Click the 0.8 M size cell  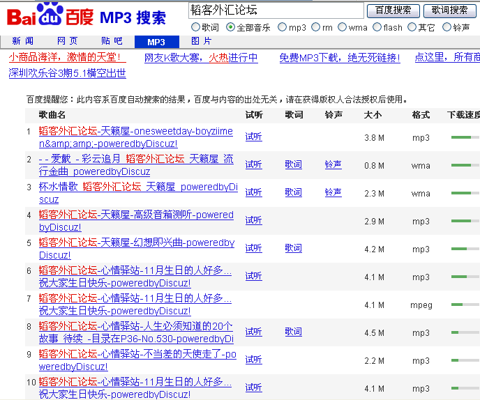374,165
